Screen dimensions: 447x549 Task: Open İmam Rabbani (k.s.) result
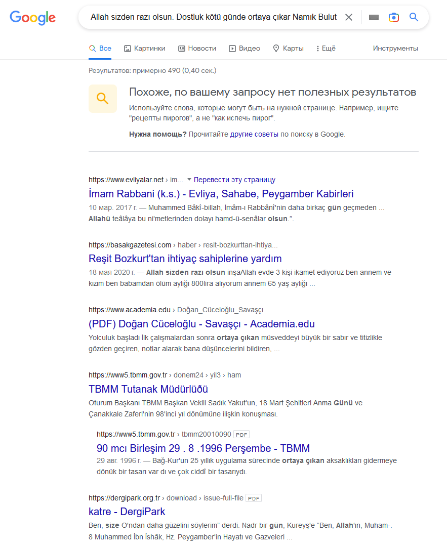(221, 194)
